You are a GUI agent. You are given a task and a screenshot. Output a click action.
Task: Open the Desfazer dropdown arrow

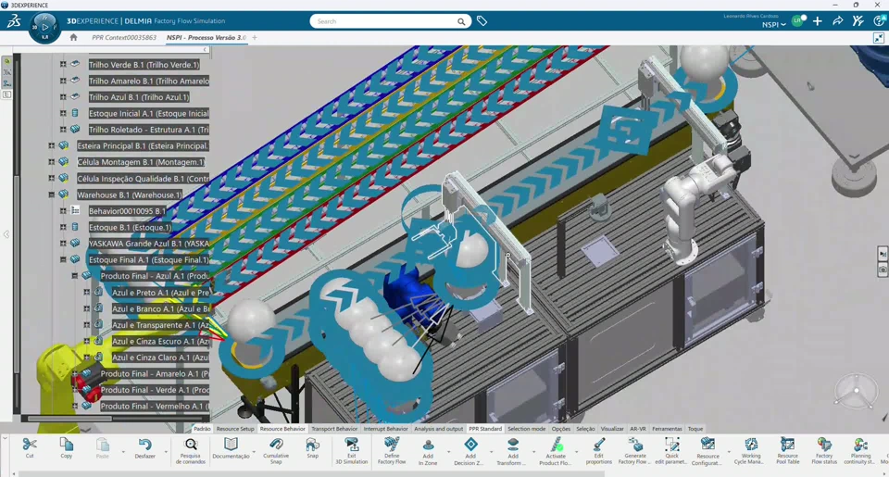[x=166, y=452]
